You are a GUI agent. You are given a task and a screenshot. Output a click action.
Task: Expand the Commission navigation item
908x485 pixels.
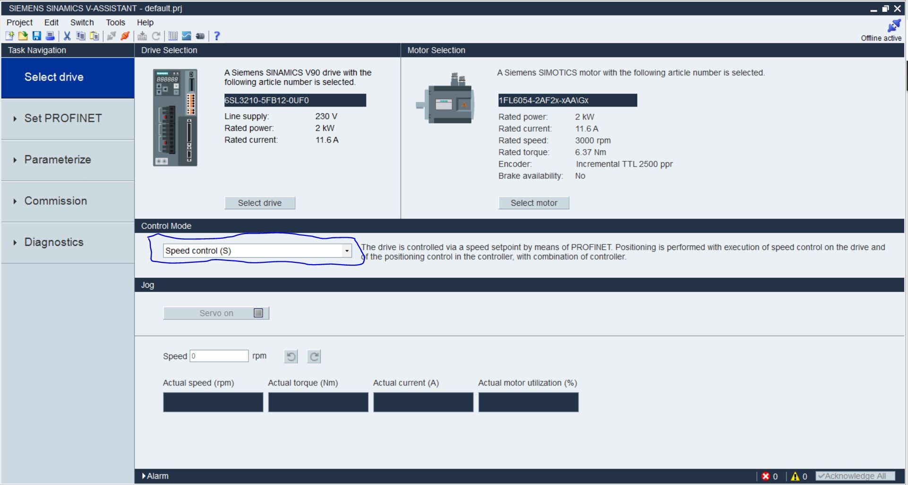(68, 201)
